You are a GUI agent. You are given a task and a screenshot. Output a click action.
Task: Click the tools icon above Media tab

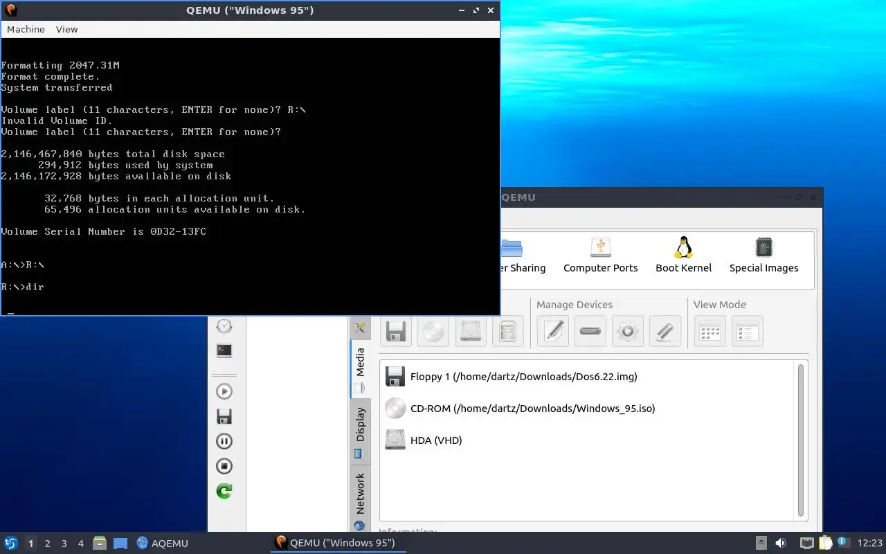tap(359, 328)
